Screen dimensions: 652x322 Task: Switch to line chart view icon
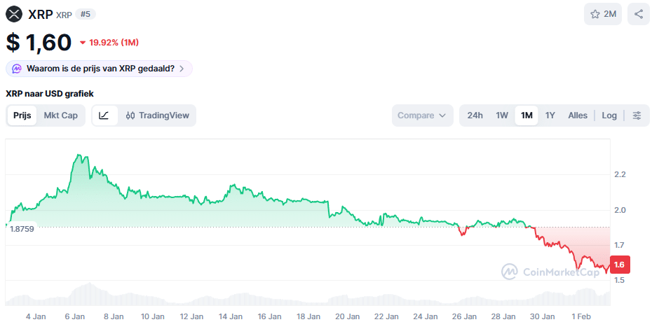[104, 115]
